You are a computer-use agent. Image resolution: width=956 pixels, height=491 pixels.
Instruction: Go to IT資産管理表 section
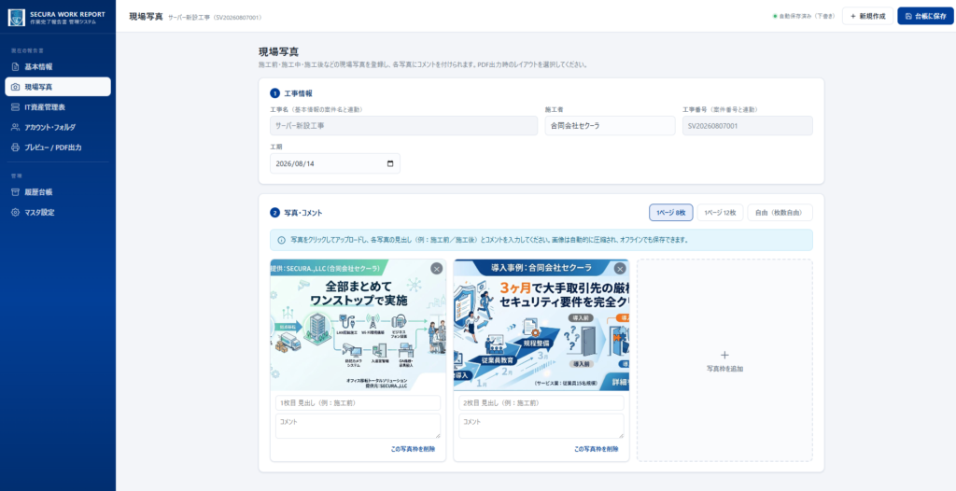tap(58, 107)
